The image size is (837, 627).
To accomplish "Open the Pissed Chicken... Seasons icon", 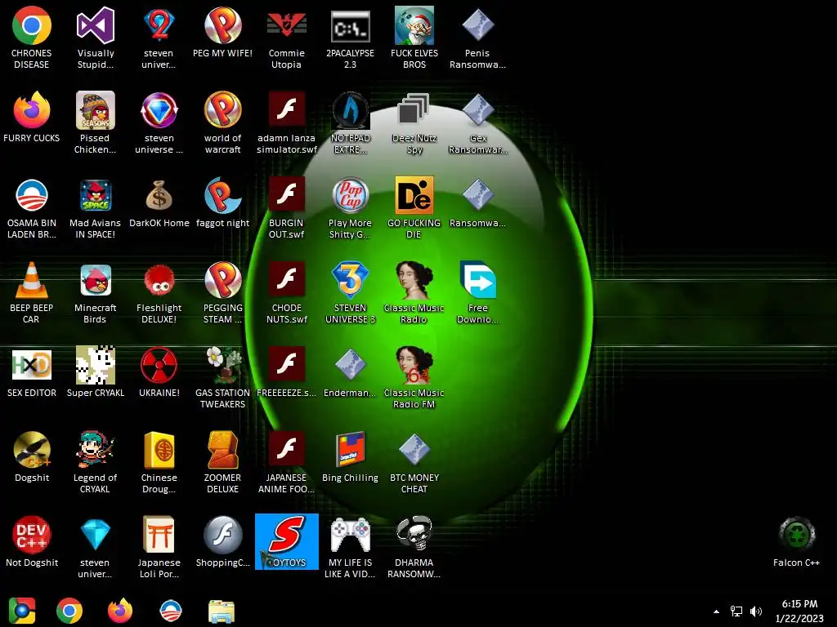I will (x=95, y=110).
